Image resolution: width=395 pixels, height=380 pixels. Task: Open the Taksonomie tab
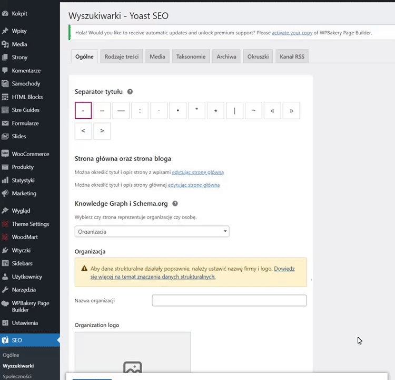[191, 56]
